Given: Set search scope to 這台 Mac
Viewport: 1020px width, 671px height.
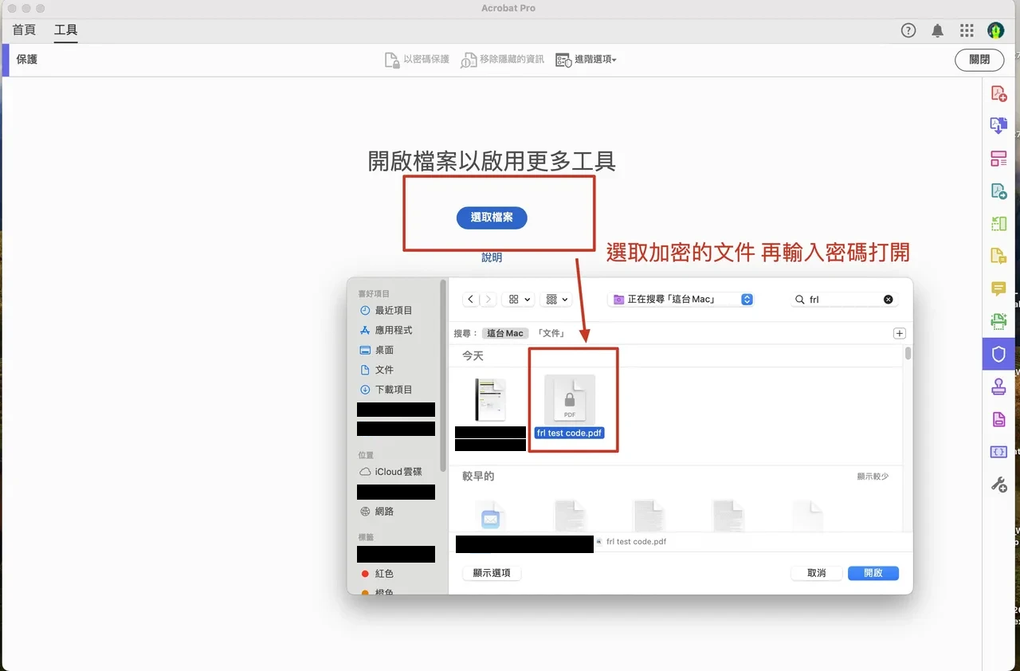Looking at the screenshot, I should point(505,333).
